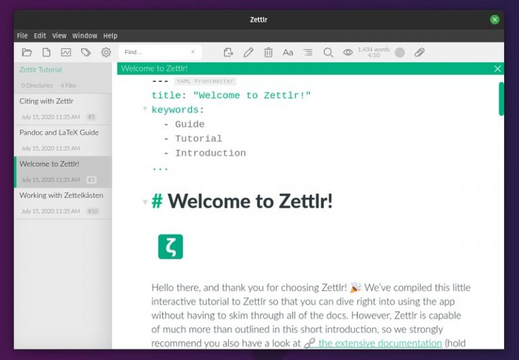Open the Aa formatting icon

(288, 52)
